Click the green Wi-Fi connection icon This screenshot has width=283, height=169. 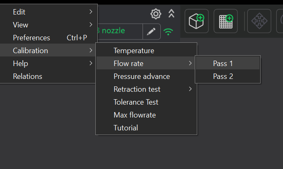[x=168, y=32]
